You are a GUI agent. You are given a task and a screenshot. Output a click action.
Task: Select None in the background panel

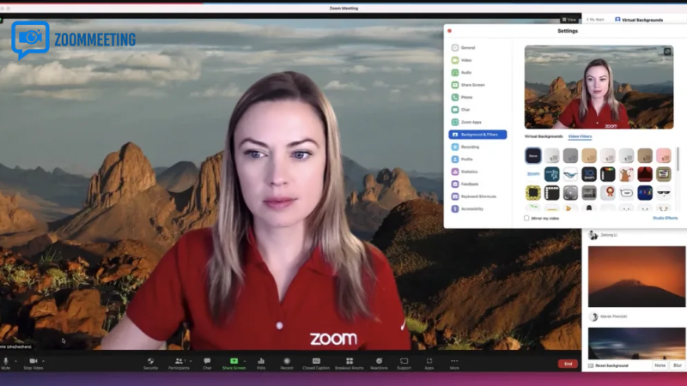660,365
